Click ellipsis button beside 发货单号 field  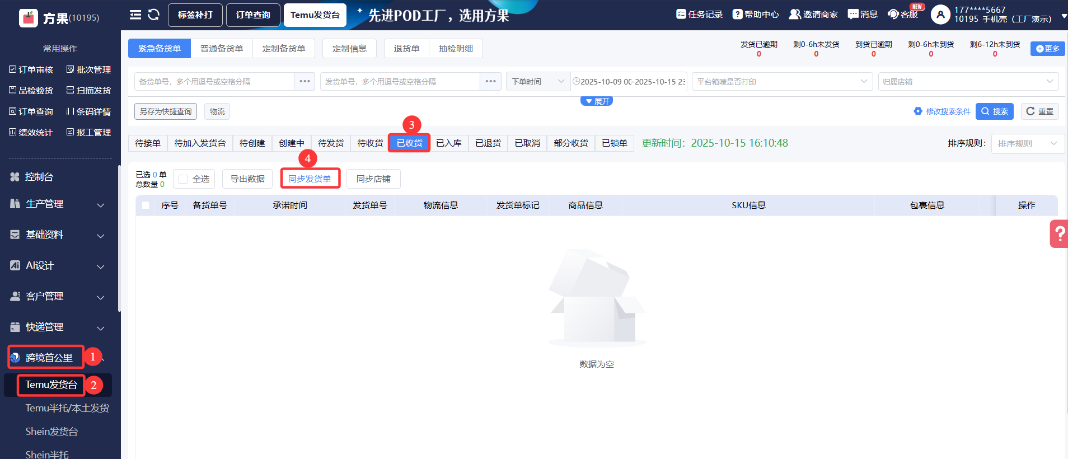coord(490,82)
